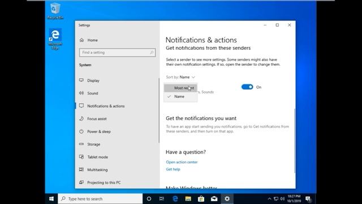
Task: Open the network icon in the tray
Action: click(x=276, y=199)
